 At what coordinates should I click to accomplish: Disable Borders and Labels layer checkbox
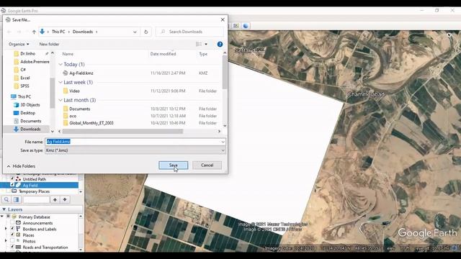[x=12, y=229]
